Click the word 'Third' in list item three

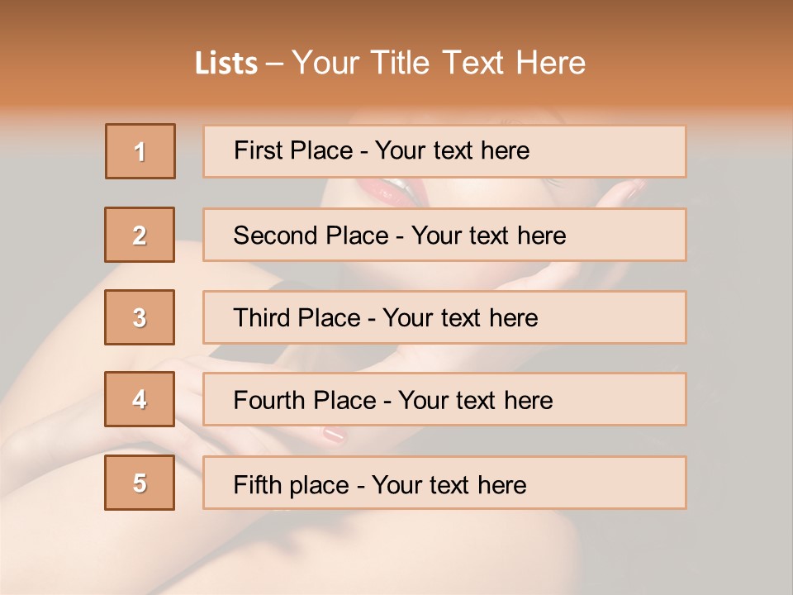[262, 318]
